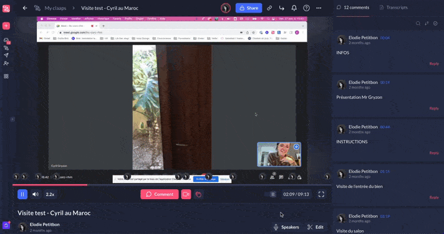Select the 12 comments tab
The width and height of the screenshot is (444, 234).
click(353, 7)
